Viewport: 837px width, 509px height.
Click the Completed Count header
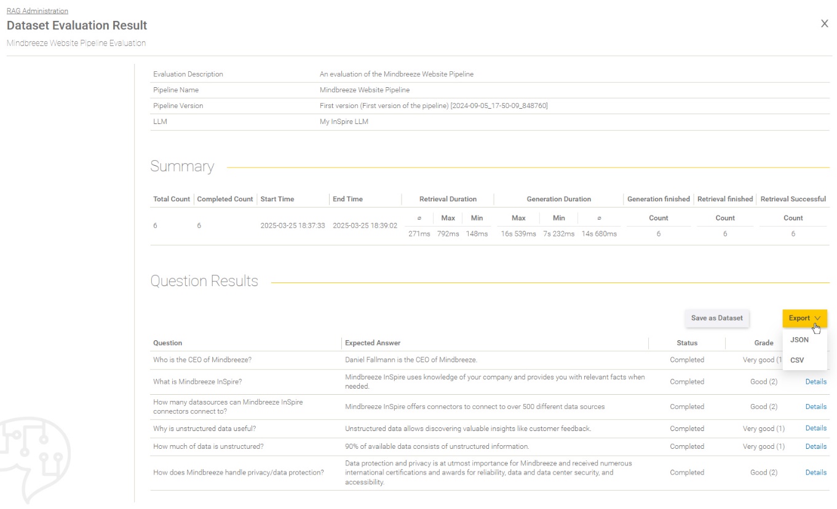click(x=225, y=199)
